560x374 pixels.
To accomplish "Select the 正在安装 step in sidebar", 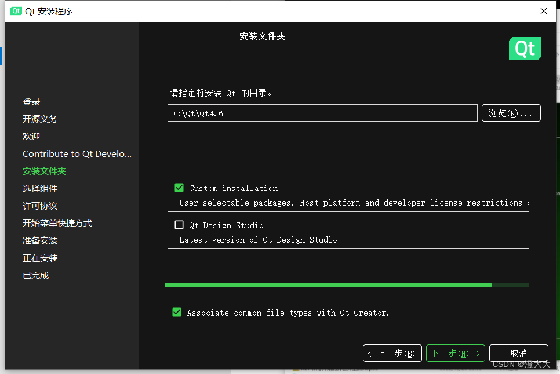I will (x=40, y=258).
